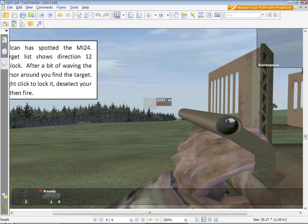Open the Find options dropdown arrow
The image size is (308, 224).
pyautogui.click(x=263, y=15)
